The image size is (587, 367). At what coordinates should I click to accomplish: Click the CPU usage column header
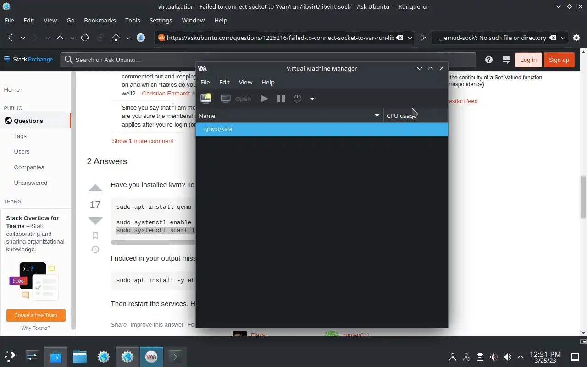coord(415,116)
